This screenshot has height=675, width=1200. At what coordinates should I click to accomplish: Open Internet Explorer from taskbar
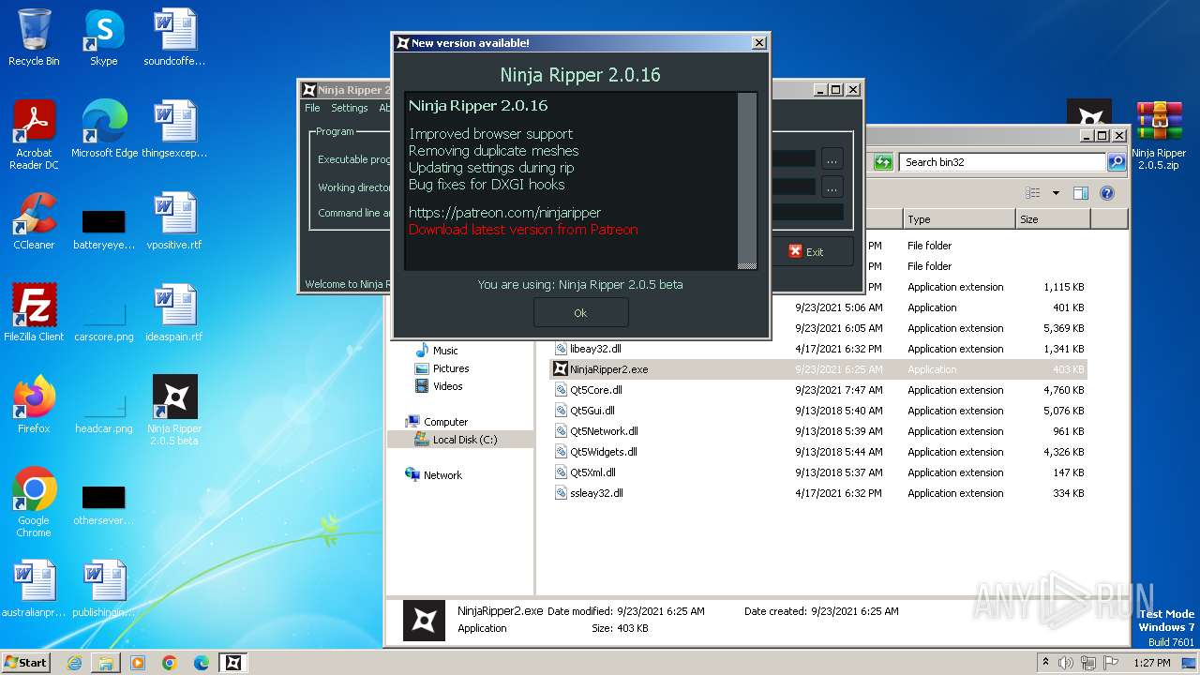coord(74,663)
